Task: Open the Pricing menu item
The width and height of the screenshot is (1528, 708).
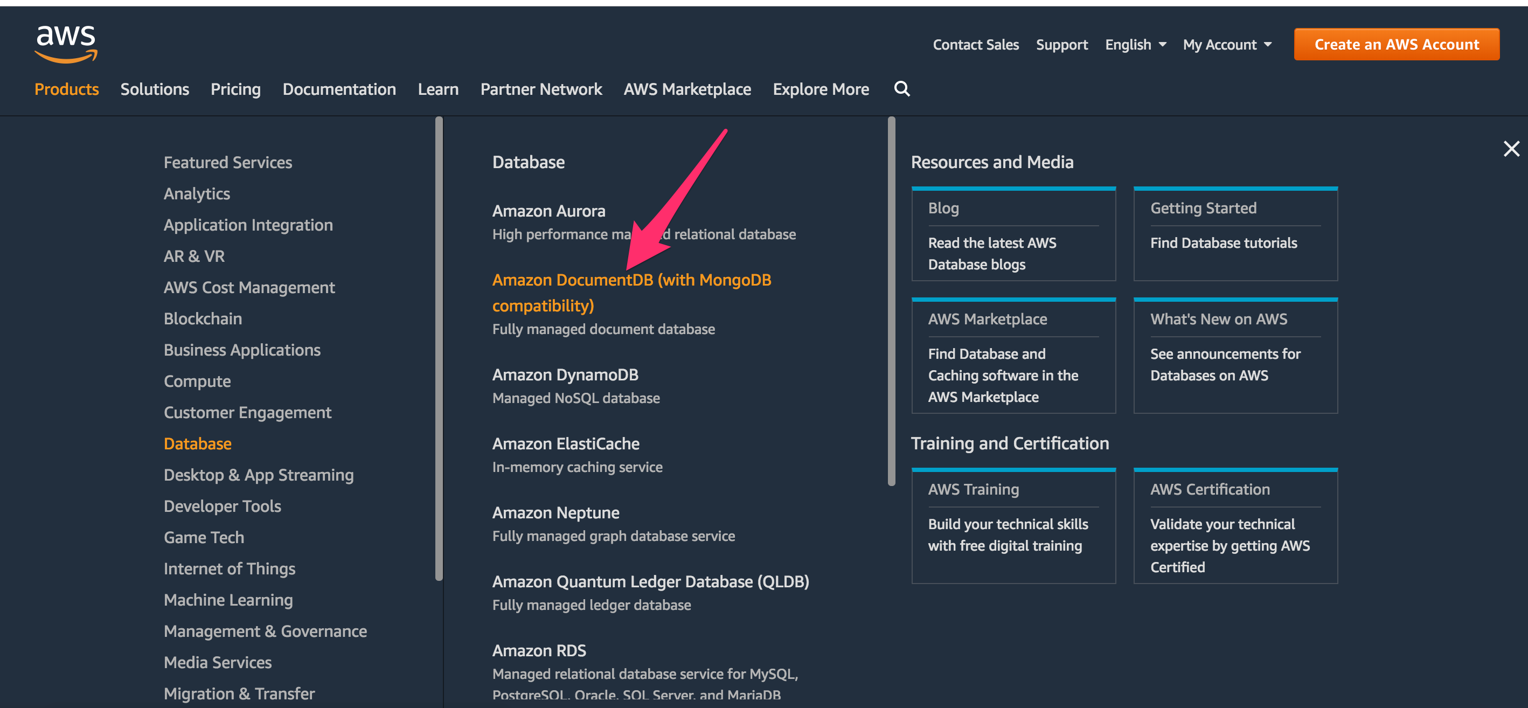Action: [x=235, y=89]
